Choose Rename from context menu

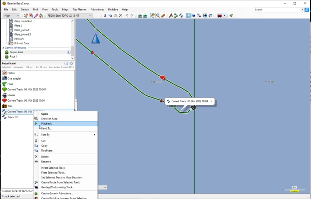coord(65,162)
